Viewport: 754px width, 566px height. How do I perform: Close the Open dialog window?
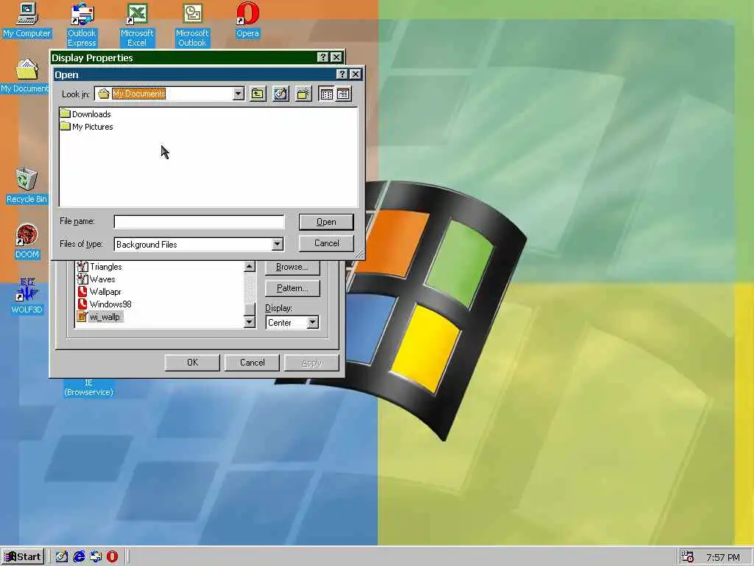coord(356,74)
